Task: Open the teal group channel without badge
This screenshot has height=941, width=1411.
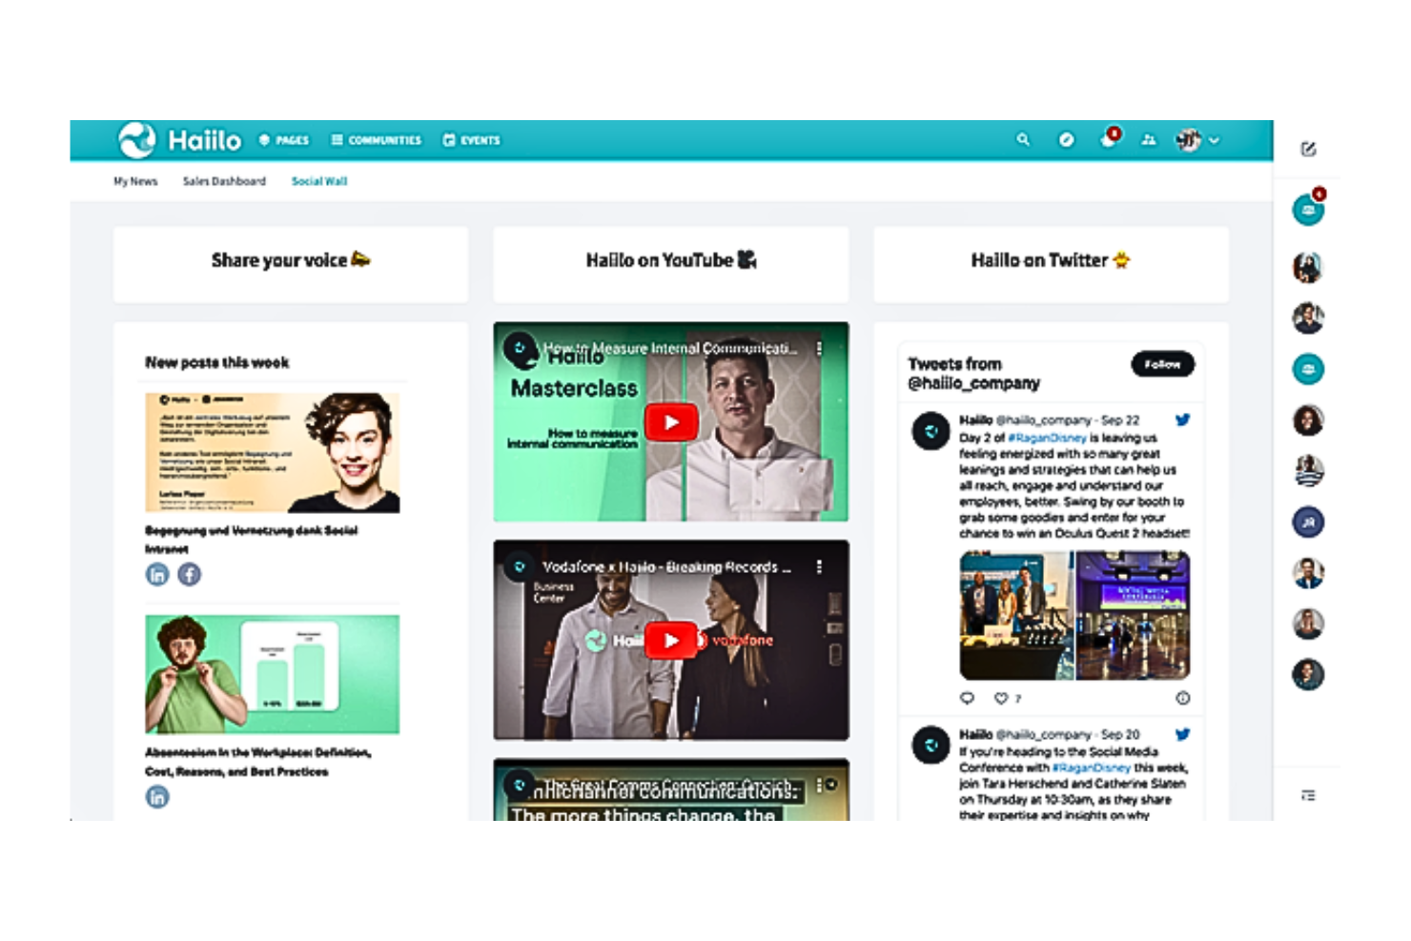Action: click(x=1308, y=369)
